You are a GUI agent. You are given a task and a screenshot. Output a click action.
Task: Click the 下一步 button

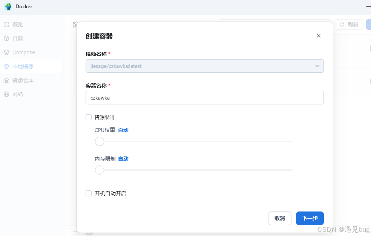click(x=310, y=218)
